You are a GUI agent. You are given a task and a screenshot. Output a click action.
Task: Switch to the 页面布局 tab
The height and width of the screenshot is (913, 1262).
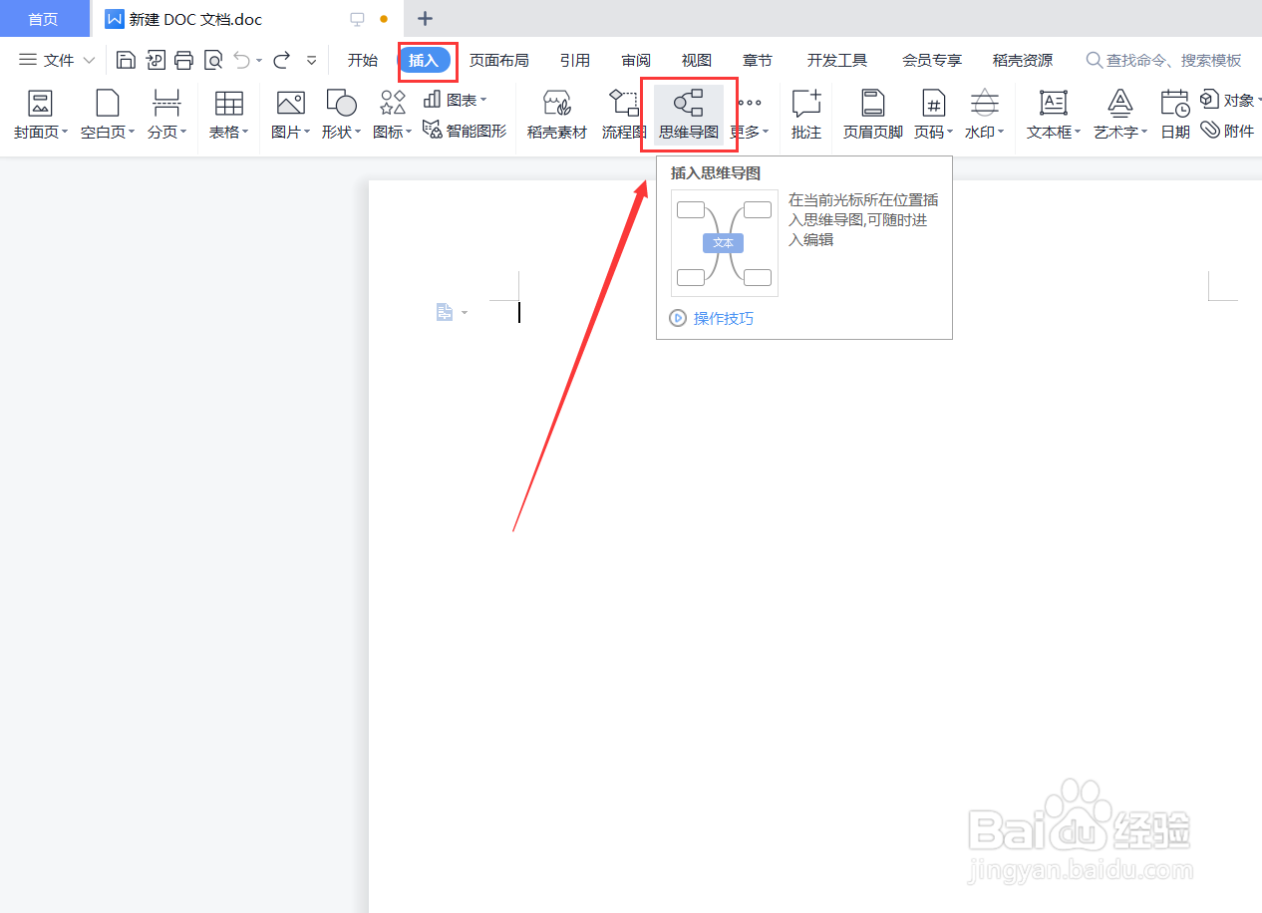499,61
